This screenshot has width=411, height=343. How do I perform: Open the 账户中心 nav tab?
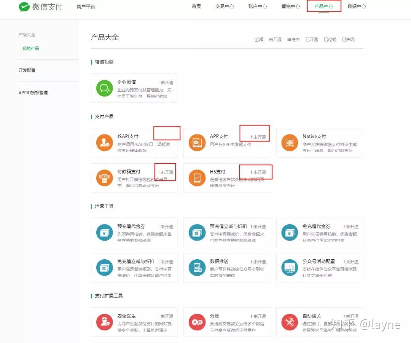tap(258, 6)
